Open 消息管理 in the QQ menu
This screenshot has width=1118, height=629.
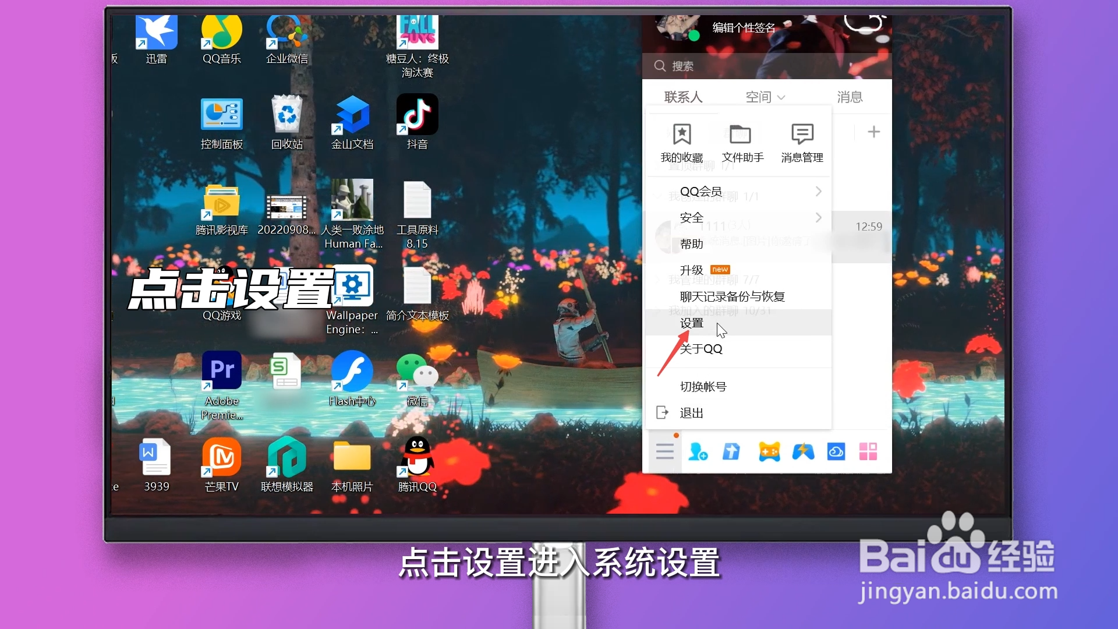(x=802, y=143)
